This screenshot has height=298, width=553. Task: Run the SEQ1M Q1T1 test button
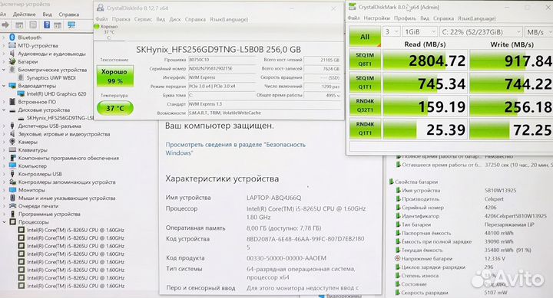coord(365,82)
